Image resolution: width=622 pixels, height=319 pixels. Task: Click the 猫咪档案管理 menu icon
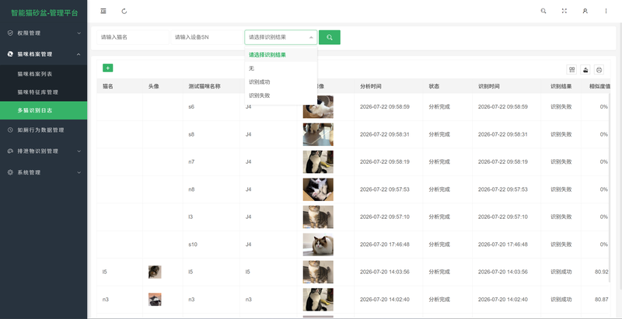click(10, 54)
